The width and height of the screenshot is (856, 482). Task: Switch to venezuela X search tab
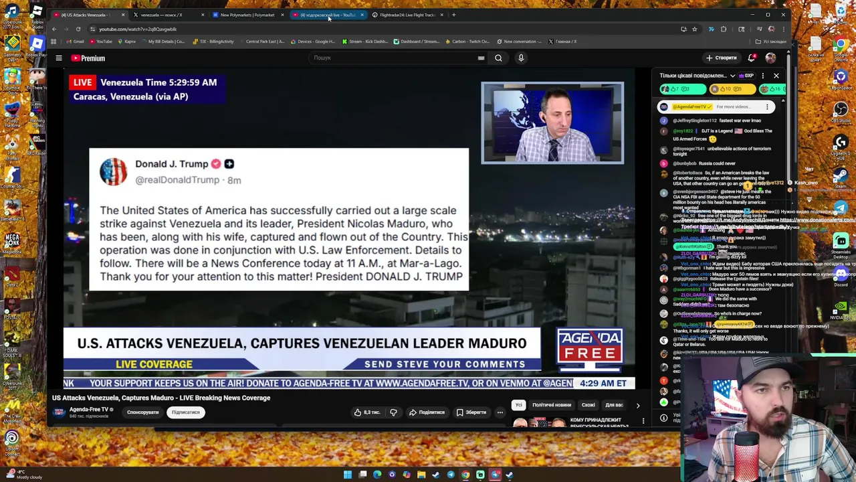167,15
